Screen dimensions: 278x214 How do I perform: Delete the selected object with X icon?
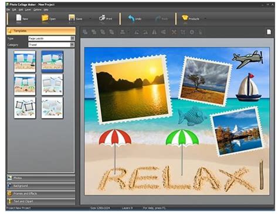pos(174,32)
